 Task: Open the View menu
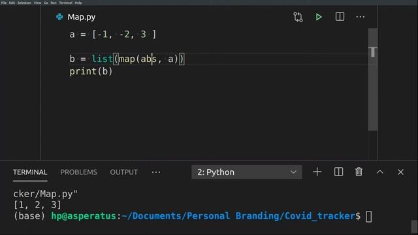click(37, 3)
